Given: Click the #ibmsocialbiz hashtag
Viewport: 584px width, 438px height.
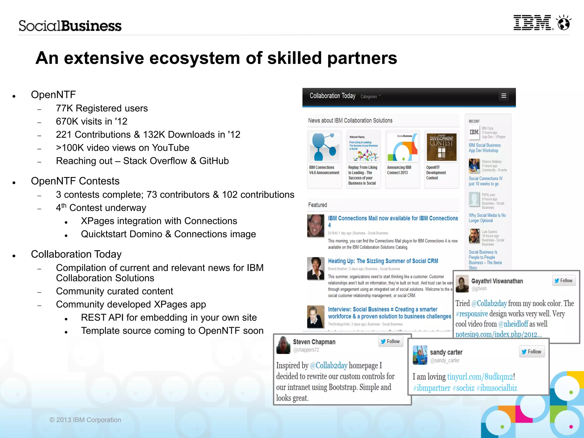Looking at the screenshot, I should click(x=497, y=388).
